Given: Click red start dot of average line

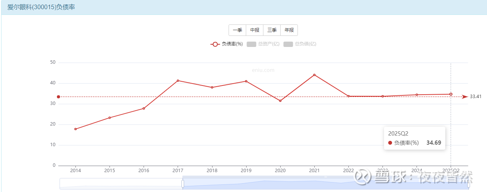Looking at the screenshot, I should [x=58, y=97].
